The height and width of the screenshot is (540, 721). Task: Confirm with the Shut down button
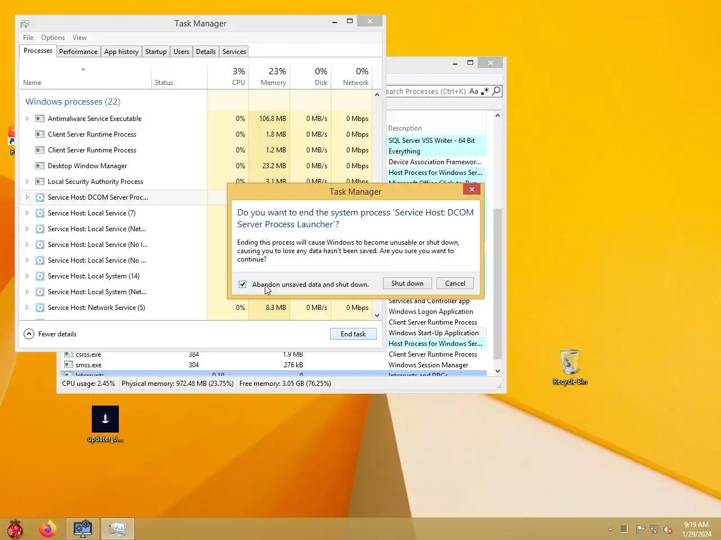[407, 283]
